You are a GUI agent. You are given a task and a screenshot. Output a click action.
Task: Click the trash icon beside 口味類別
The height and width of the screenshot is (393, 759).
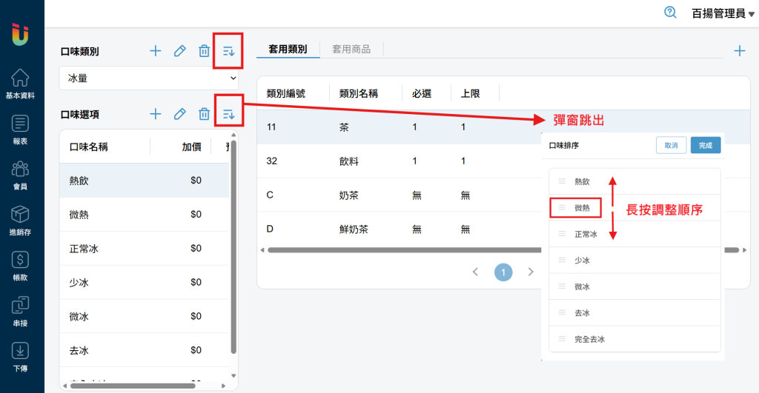(x=204, y=51)
